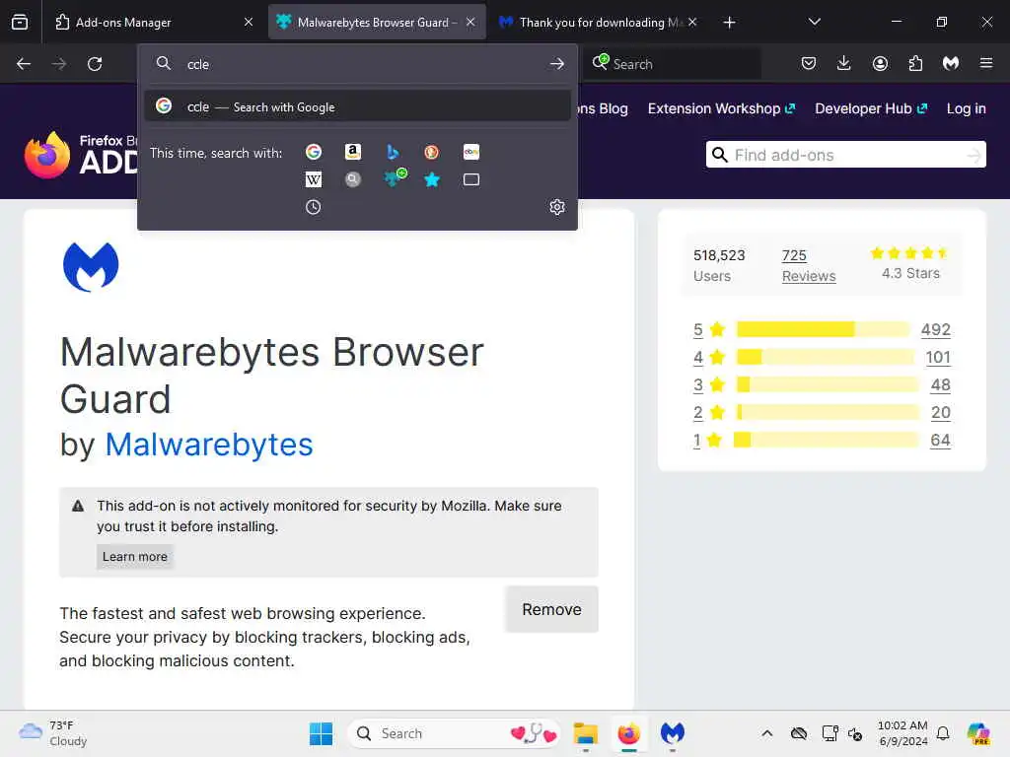Open the Malwarebytes author link
The image size is (1010, 757).
coord(209,445)
